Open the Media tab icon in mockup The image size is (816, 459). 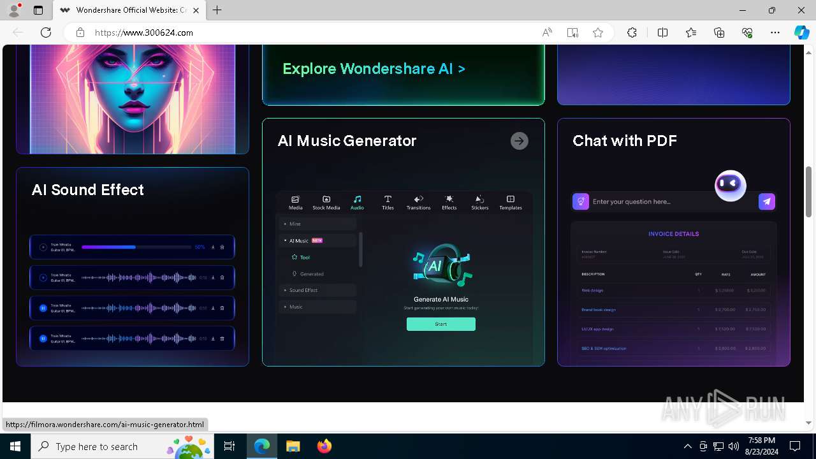(x=295, y=200)
